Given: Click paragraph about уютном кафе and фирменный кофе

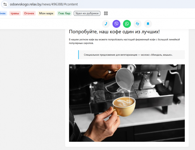Looking at the screenshot, I should click(x=124, y=41).
